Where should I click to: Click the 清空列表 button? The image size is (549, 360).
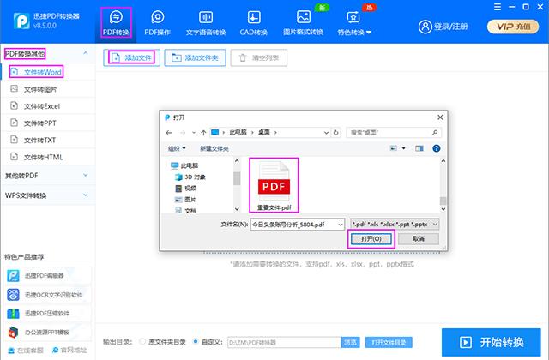(259, 57)
